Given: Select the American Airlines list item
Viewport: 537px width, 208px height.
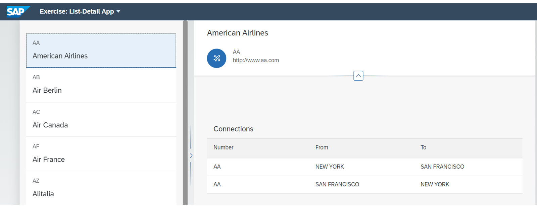Looking at the screenshot, I should pos(101,50).
